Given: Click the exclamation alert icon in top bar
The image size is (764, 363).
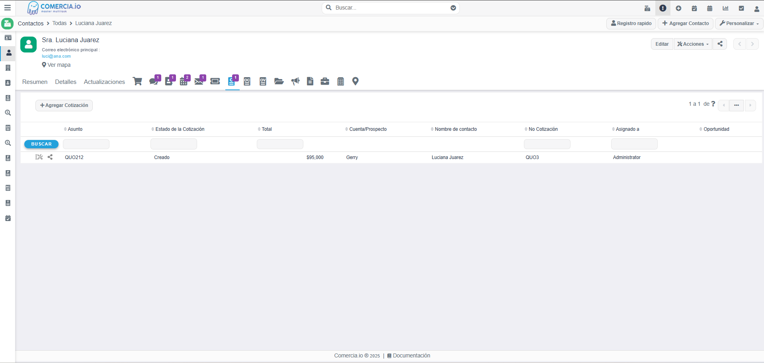Looking at the screenshot, I should (663, 8).
